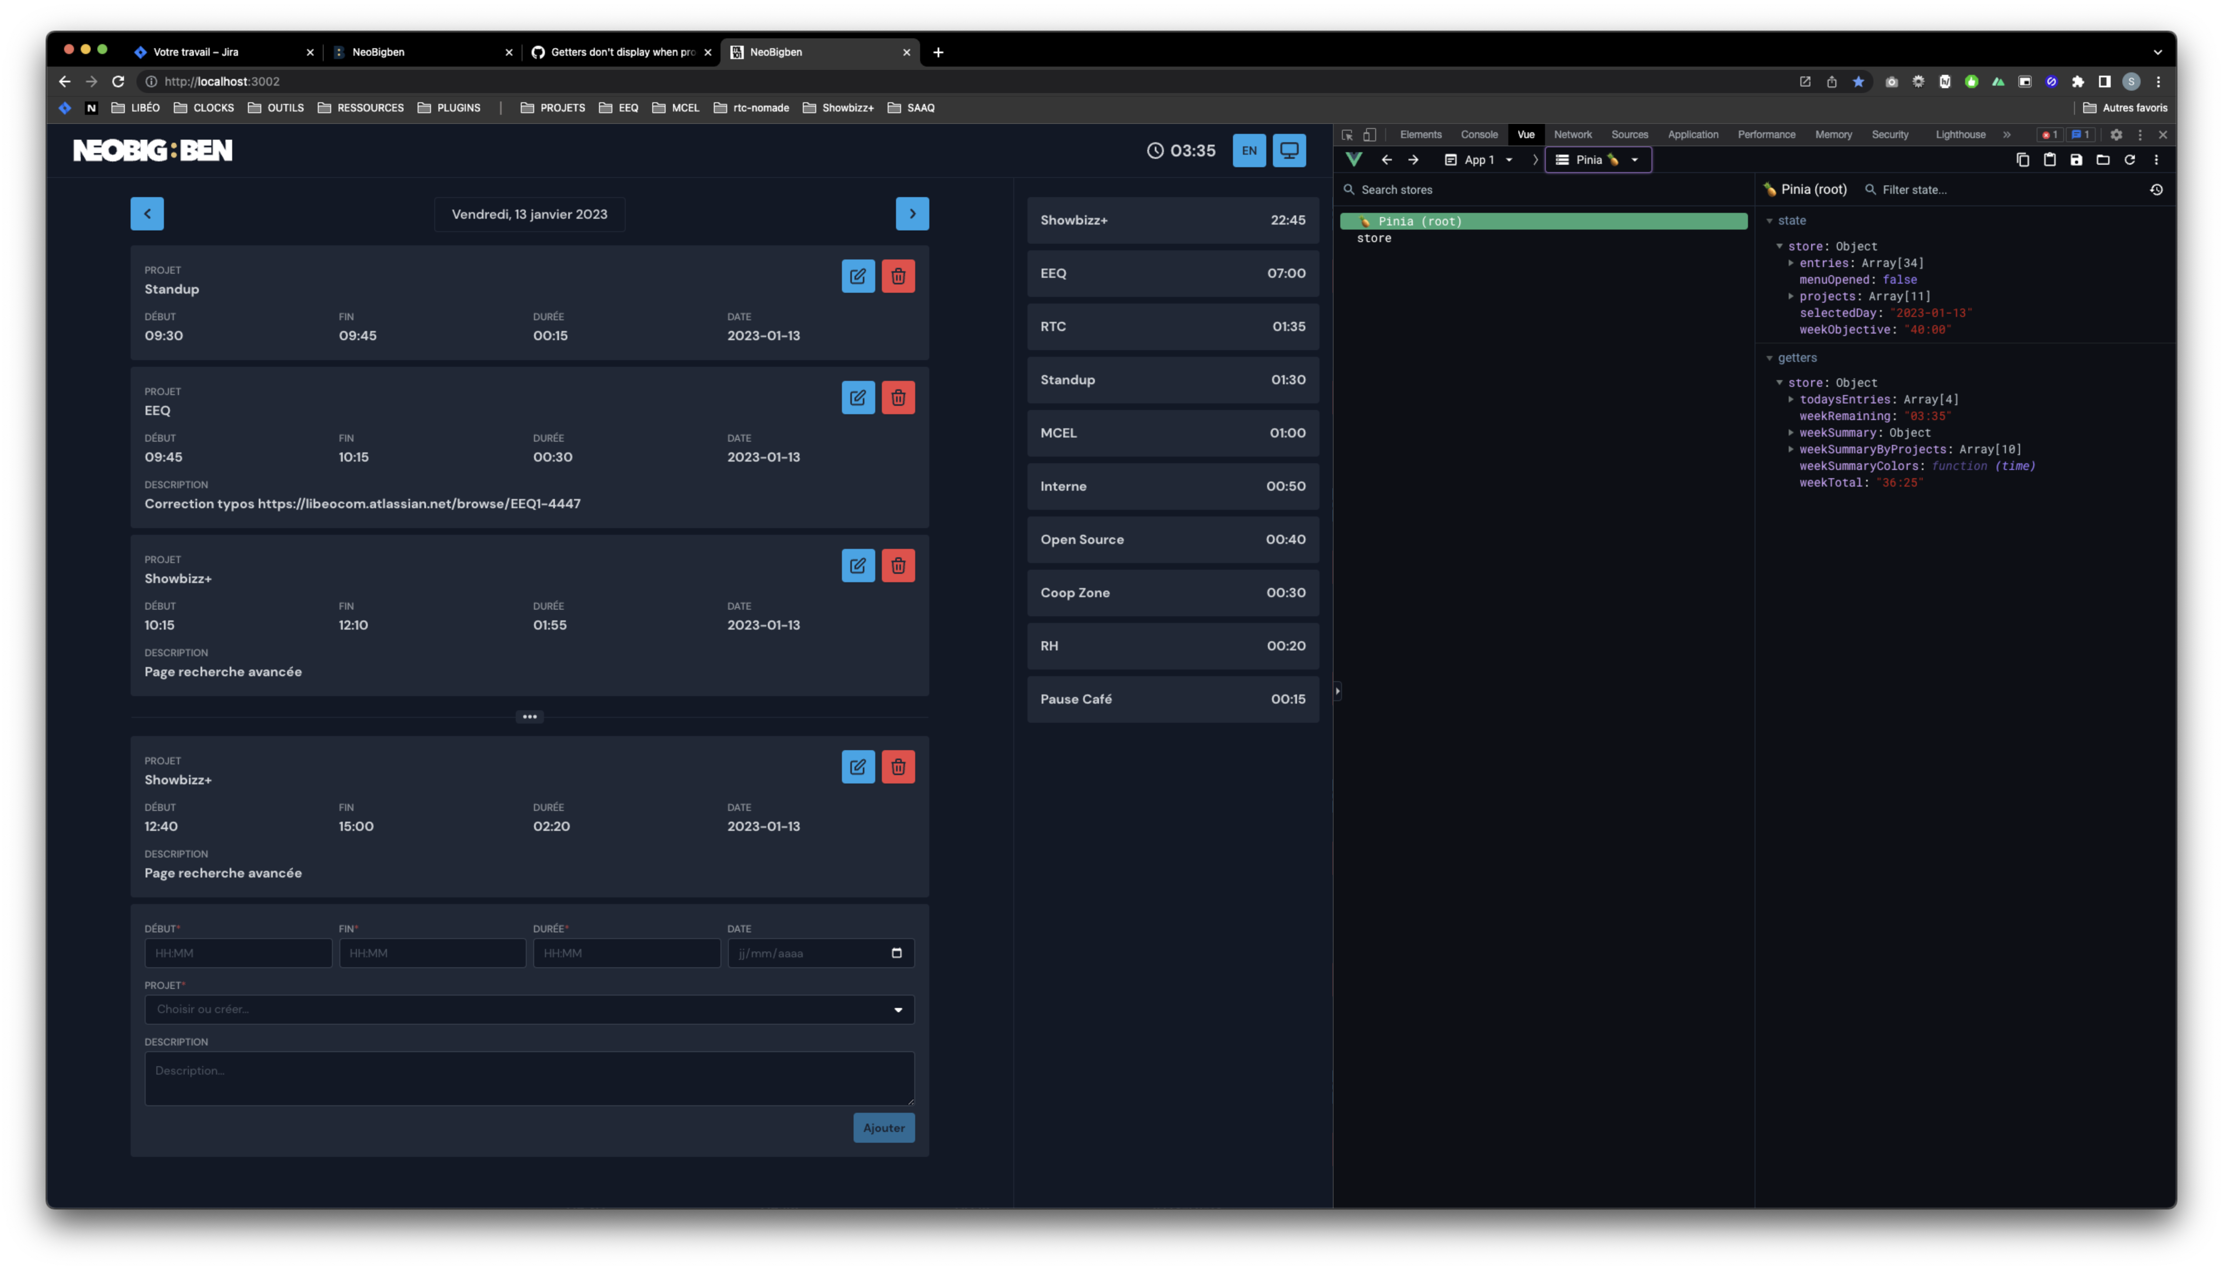Open the Projet chooser dropdown
Screen dimensions: 2223x1270
[x=529, y=1009]
